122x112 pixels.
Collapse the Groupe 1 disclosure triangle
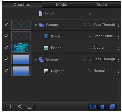[36, 60]
